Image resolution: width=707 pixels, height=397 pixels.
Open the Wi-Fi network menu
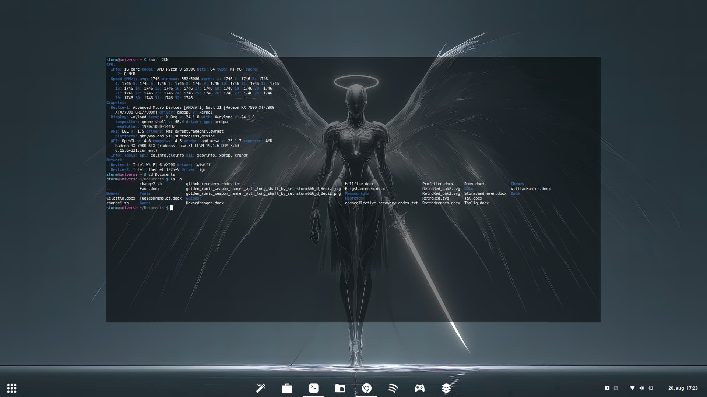632,388
